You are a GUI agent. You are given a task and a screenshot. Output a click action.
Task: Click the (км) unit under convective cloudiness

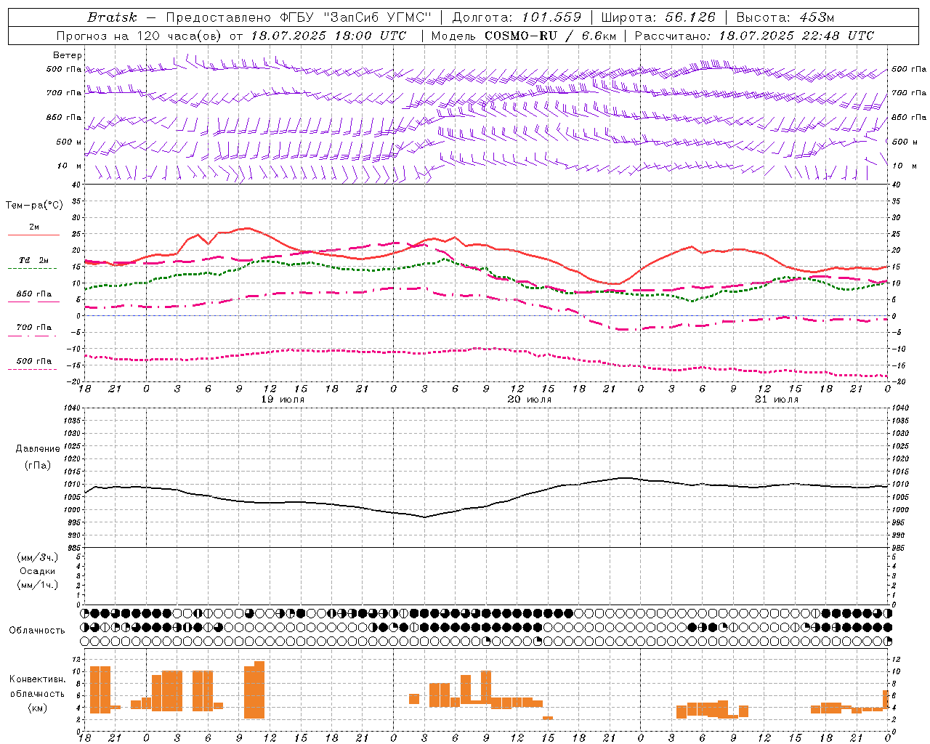click(38, 707)
